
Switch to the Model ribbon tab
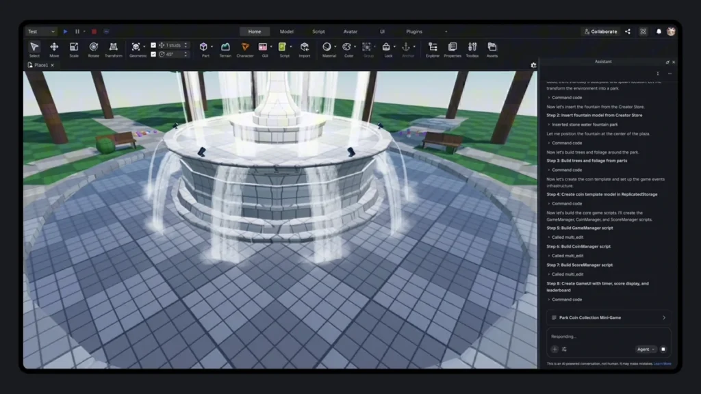(286, 31)
